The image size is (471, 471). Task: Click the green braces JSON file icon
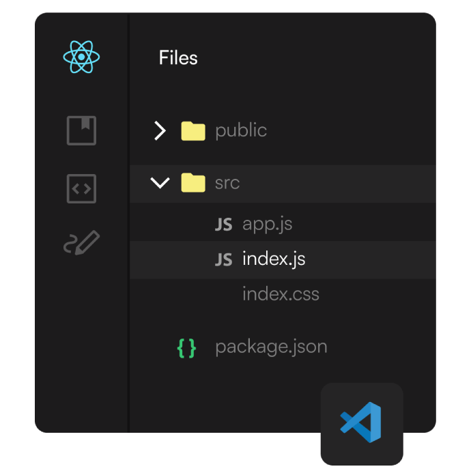point(186,348)
